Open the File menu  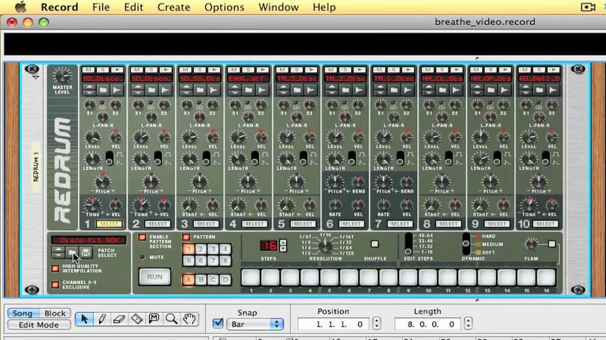point(101,7)
